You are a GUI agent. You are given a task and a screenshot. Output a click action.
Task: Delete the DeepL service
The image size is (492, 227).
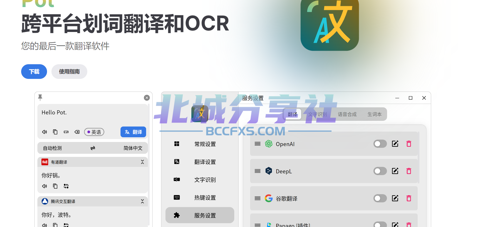(x=409, y=171)
